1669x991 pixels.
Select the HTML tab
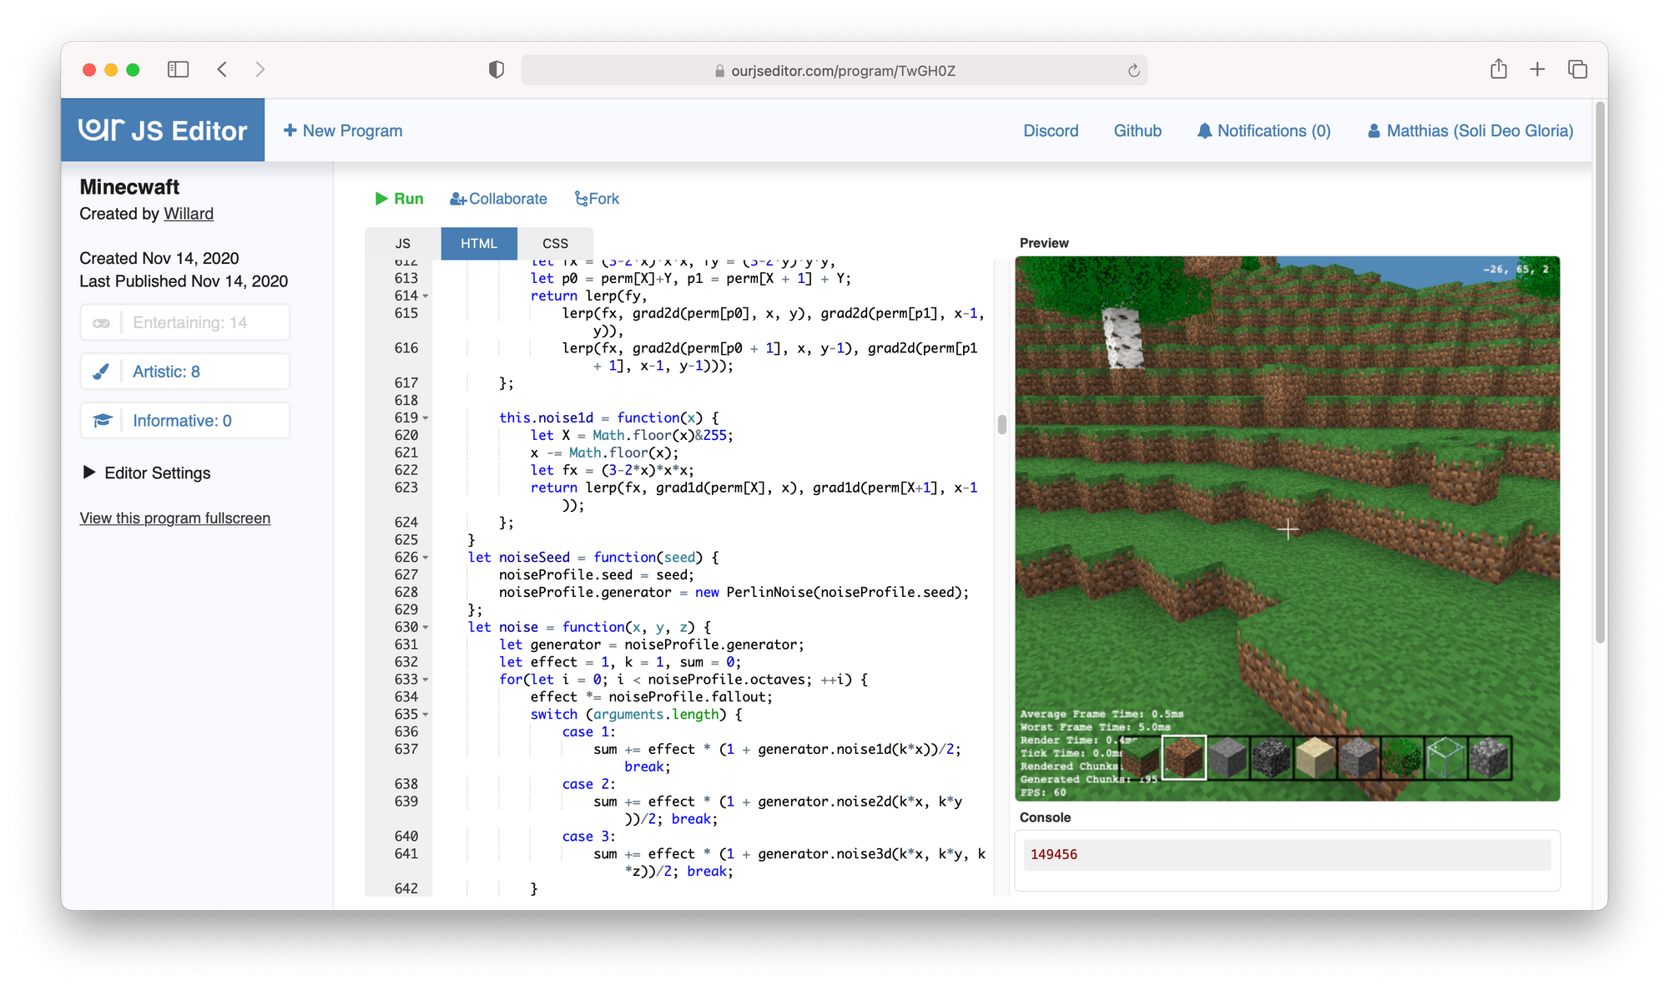coord(479,243)
